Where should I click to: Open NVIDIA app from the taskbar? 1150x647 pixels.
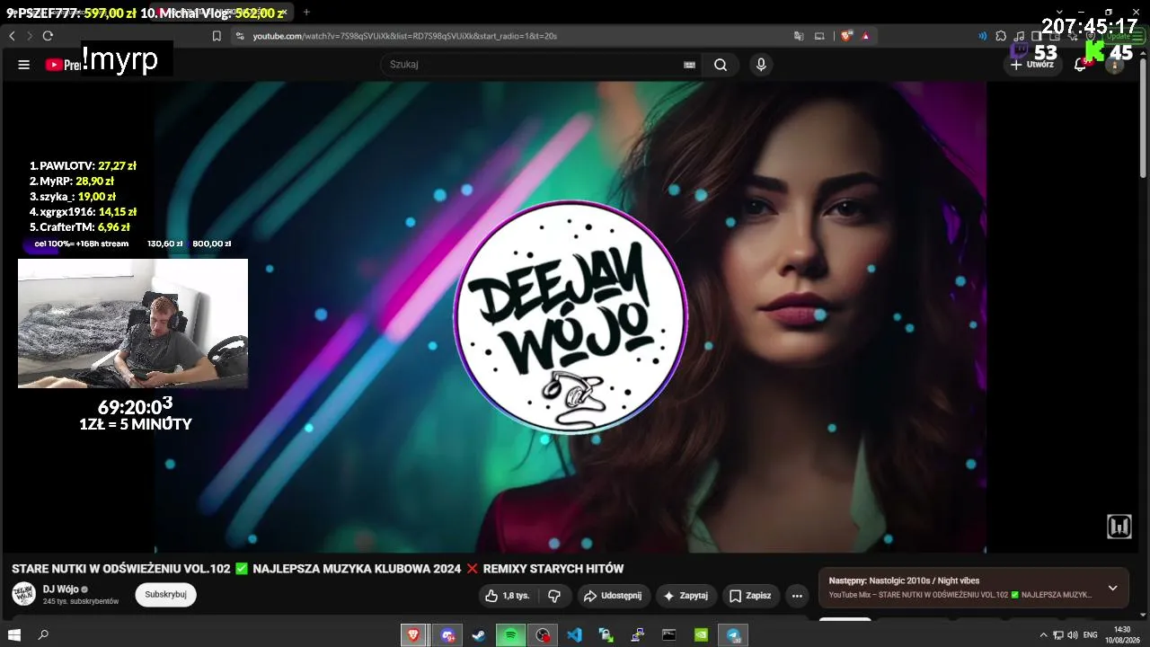coord(701,634)
